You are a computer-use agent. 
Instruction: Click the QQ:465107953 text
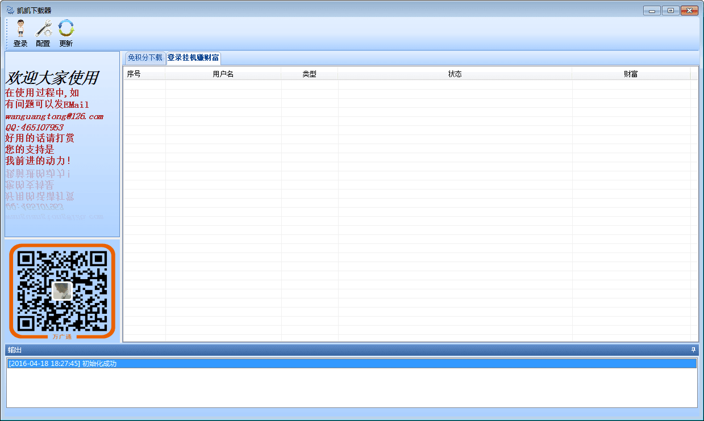pyautogui.click(x=34, y=127)
